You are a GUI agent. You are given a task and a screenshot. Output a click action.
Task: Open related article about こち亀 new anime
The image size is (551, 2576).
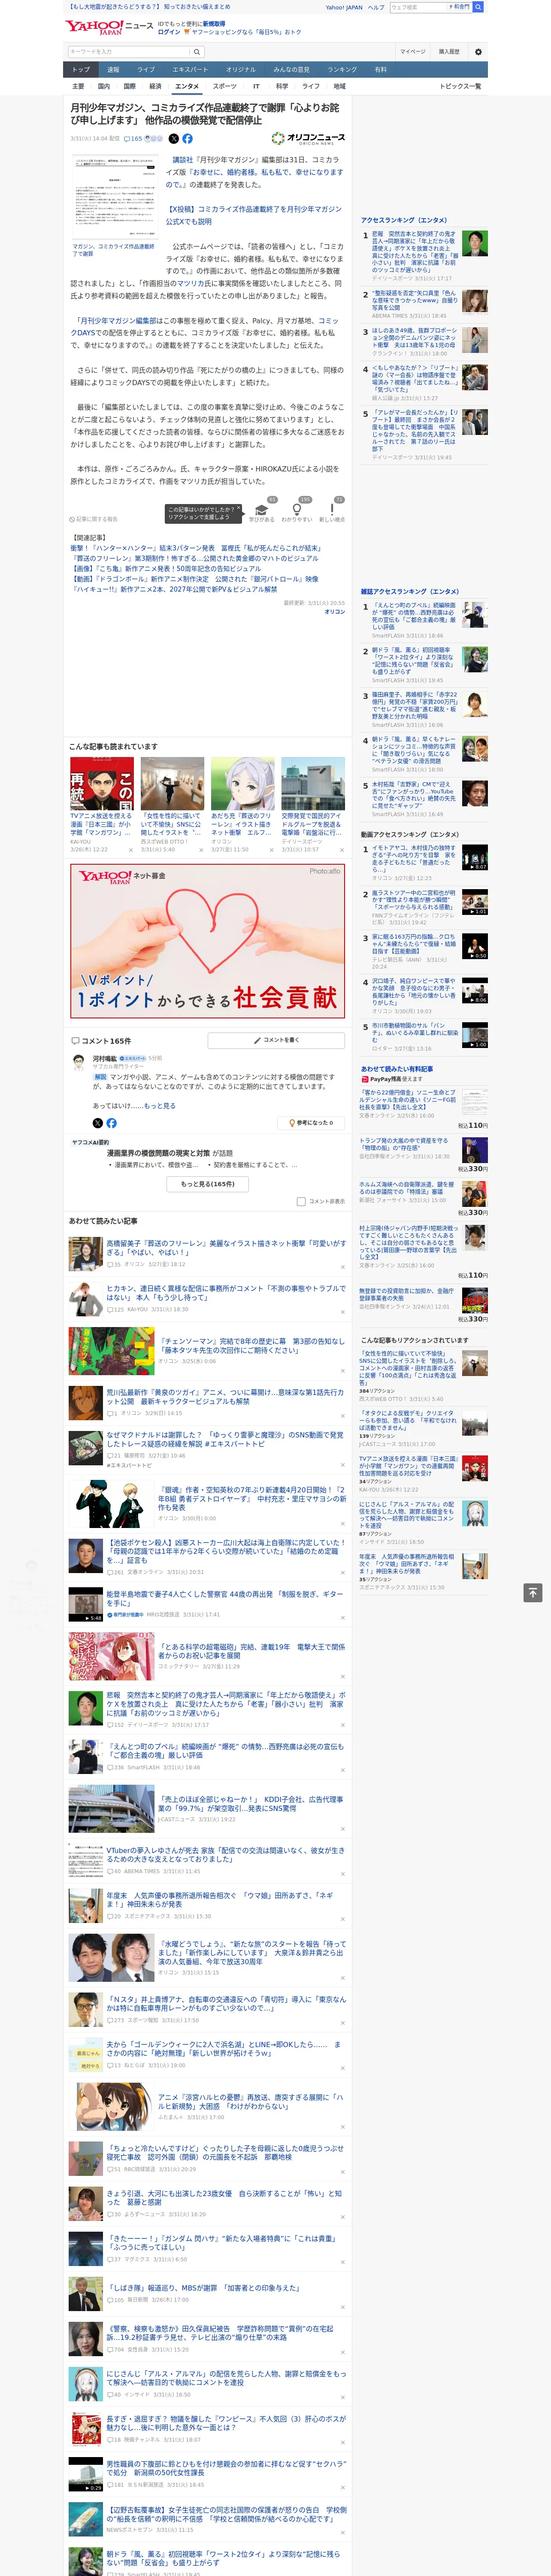click(x=166, y=569)
